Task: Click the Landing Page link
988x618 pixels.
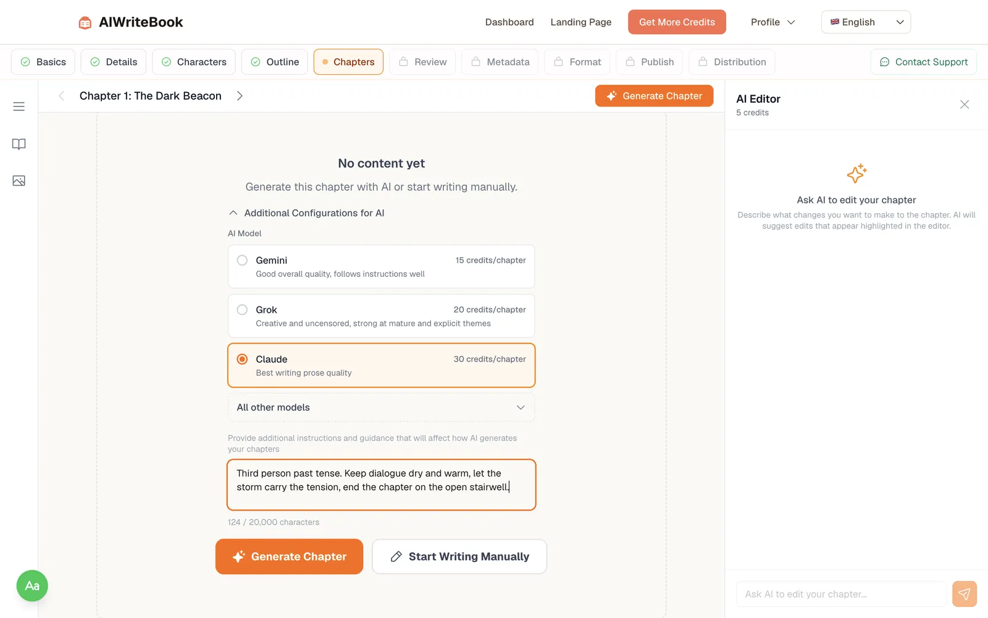Action: point(581,22)
